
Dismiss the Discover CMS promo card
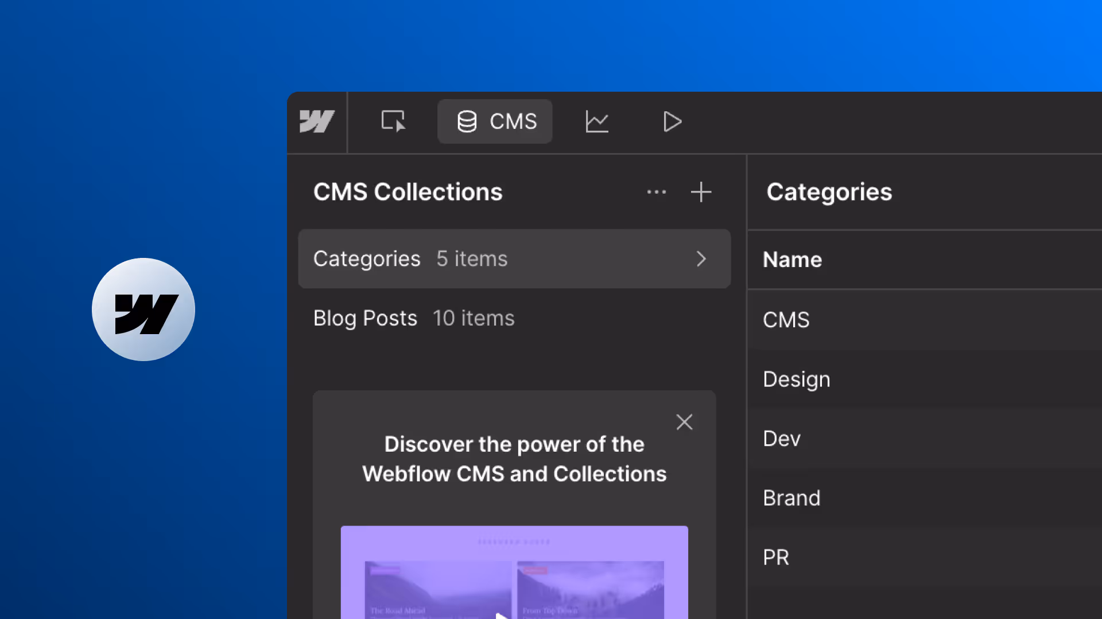(x=684, y=422)
